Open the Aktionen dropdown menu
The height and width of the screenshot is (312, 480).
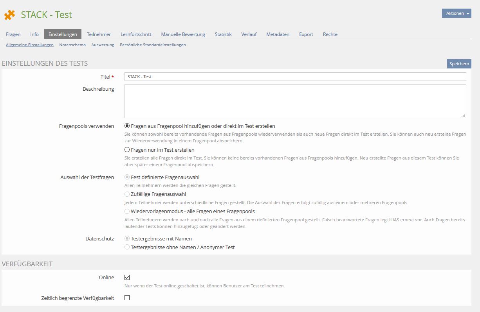456,13
